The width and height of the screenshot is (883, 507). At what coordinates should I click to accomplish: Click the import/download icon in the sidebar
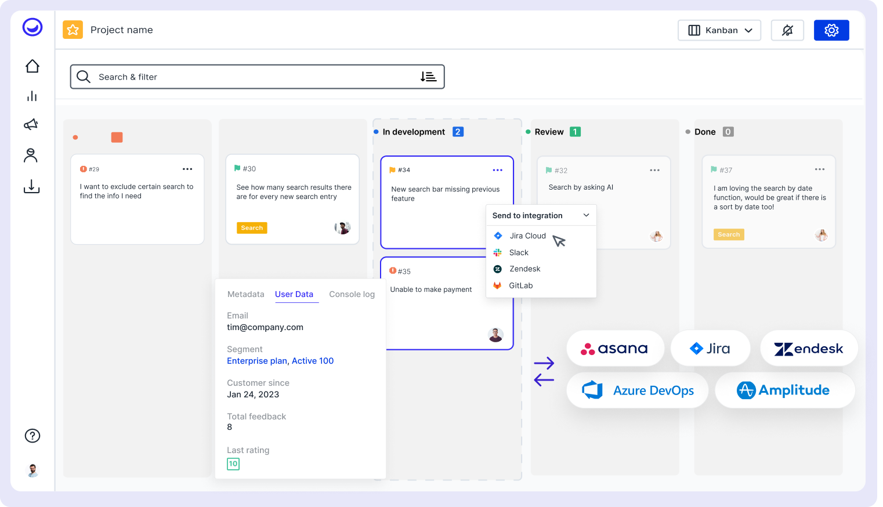coord(32,186)
